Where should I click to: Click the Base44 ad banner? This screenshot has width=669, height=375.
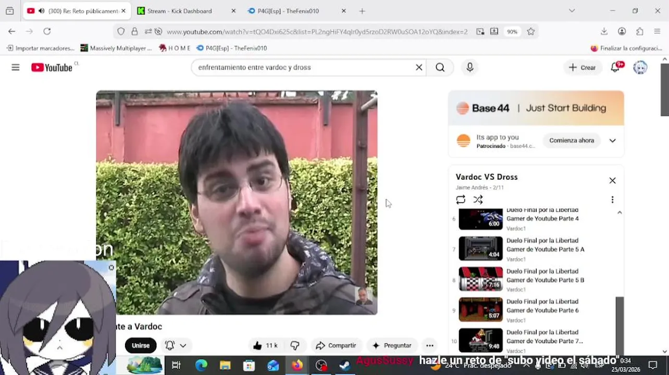click(536, 108)
